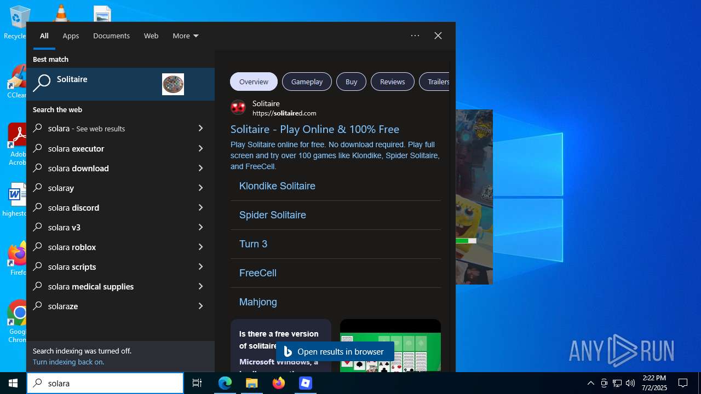This screenshot has width=701, height=394.
Task: Switch to the All search tab
Action: [x=44, y=36]
